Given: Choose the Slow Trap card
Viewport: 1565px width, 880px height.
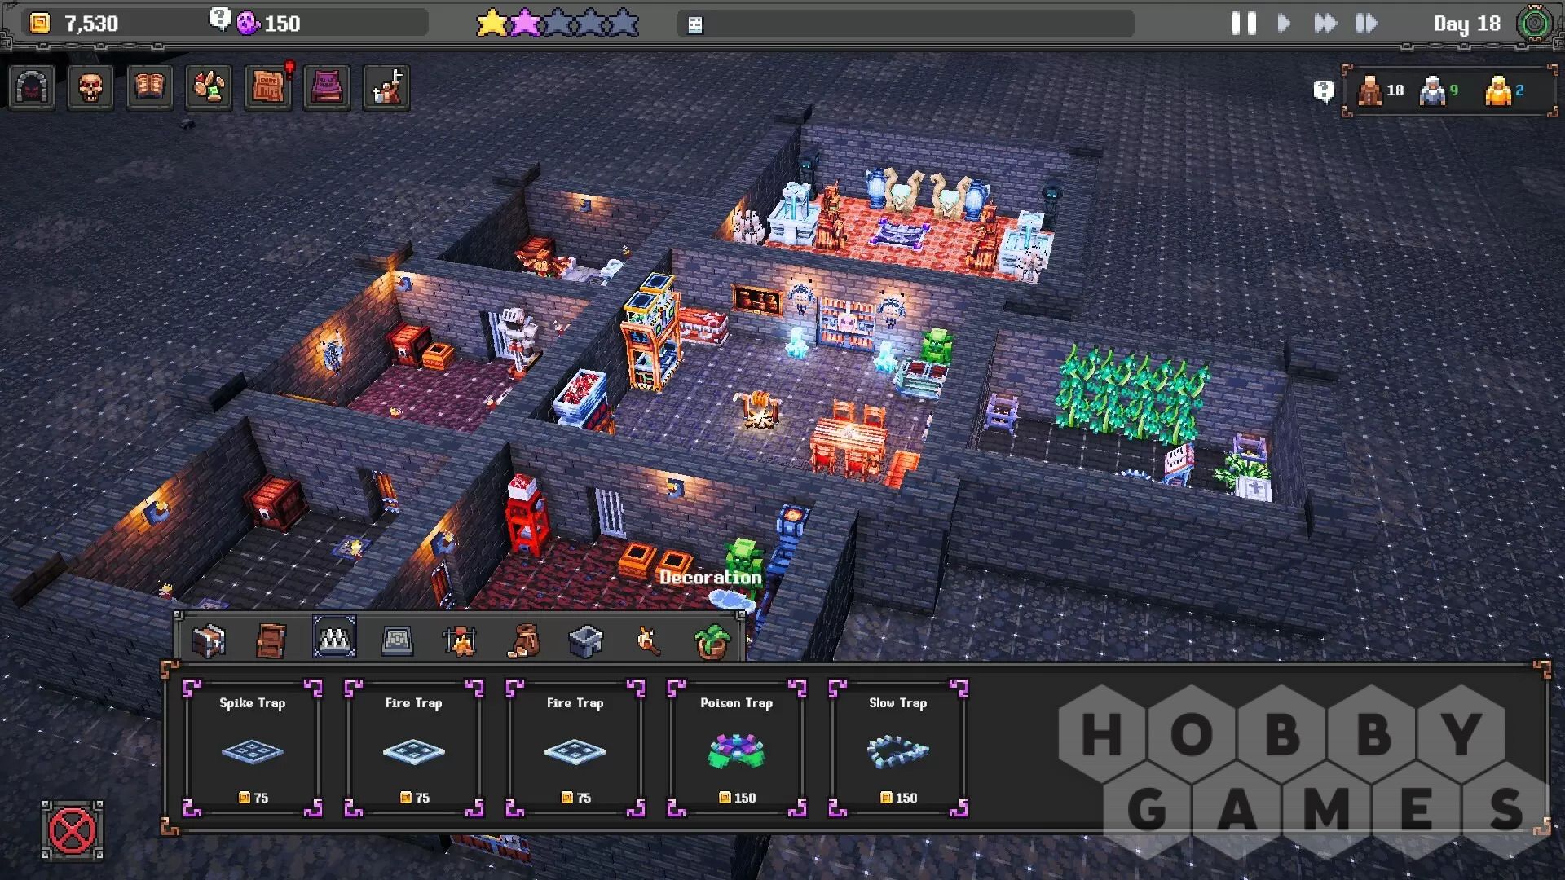Looking at the screenshot, I should pos(898,748).
